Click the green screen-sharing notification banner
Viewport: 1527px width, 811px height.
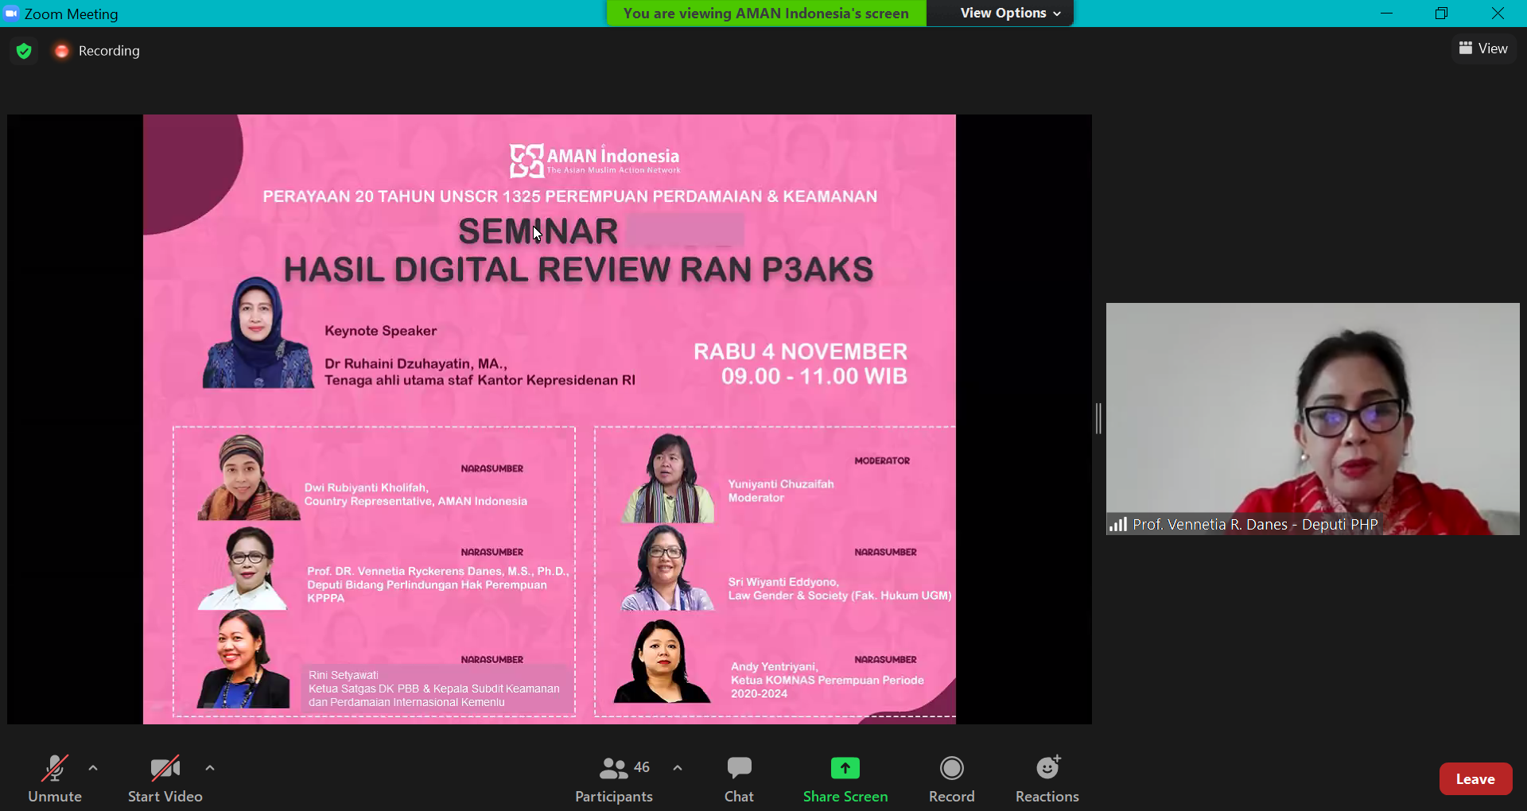(x=766, y=13)
